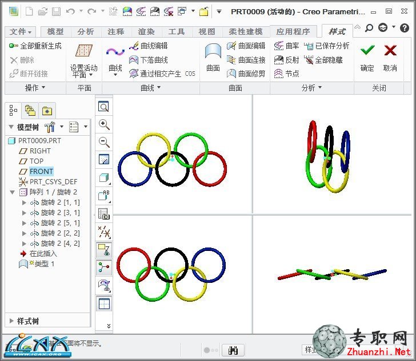Open the Help question mark icon
416x361 pixels.
click(405, 28)
